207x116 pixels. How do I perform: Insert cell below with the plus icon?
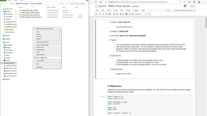(x=100, y=14)
